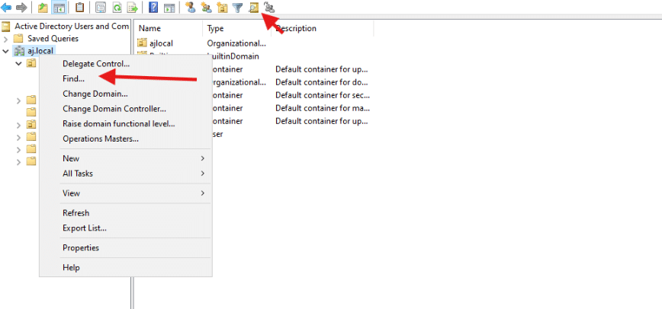662x309 pixels.
Task: Collapse the aj.local domain node
Action: click(x=6, y=51)
